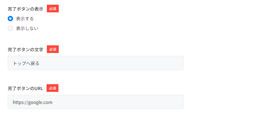Screen dimensions: 277x116
Task: Click the 表示する option label text
Action: [25, 19]
